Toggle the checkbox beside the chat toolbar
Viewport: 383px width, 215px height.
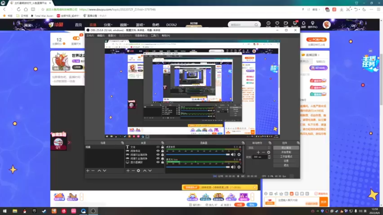(316, 193)
